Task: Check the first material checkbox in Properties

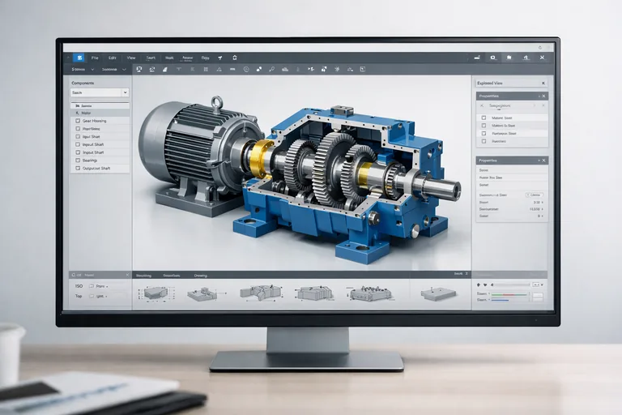Action: coord(484,118)
